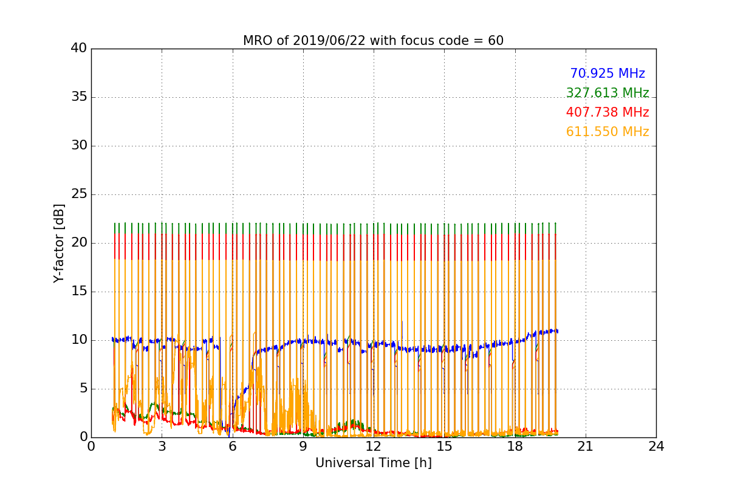
Task: Click the y-axis tick label '30'
Action: (78, 146)
